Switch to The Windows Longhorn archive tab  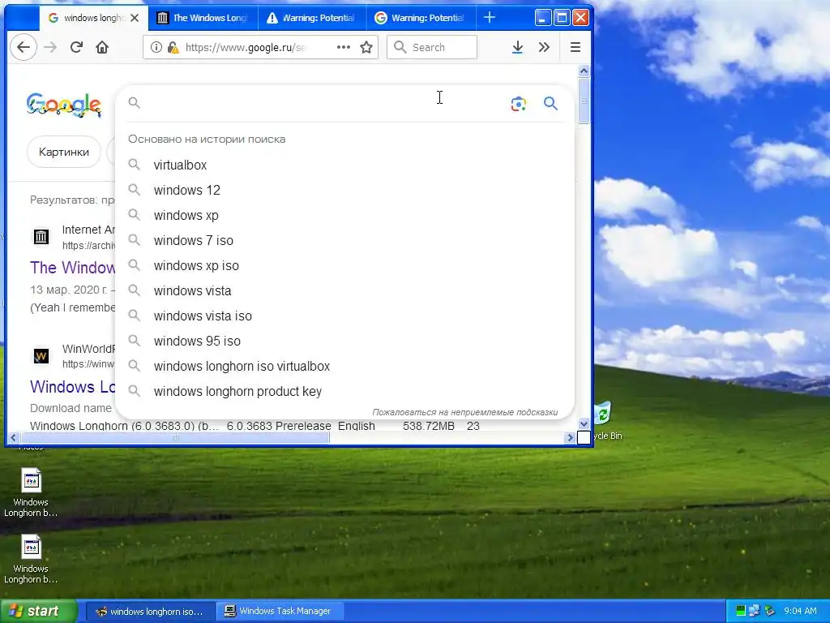pyautogui.click(x=203, y=18)
